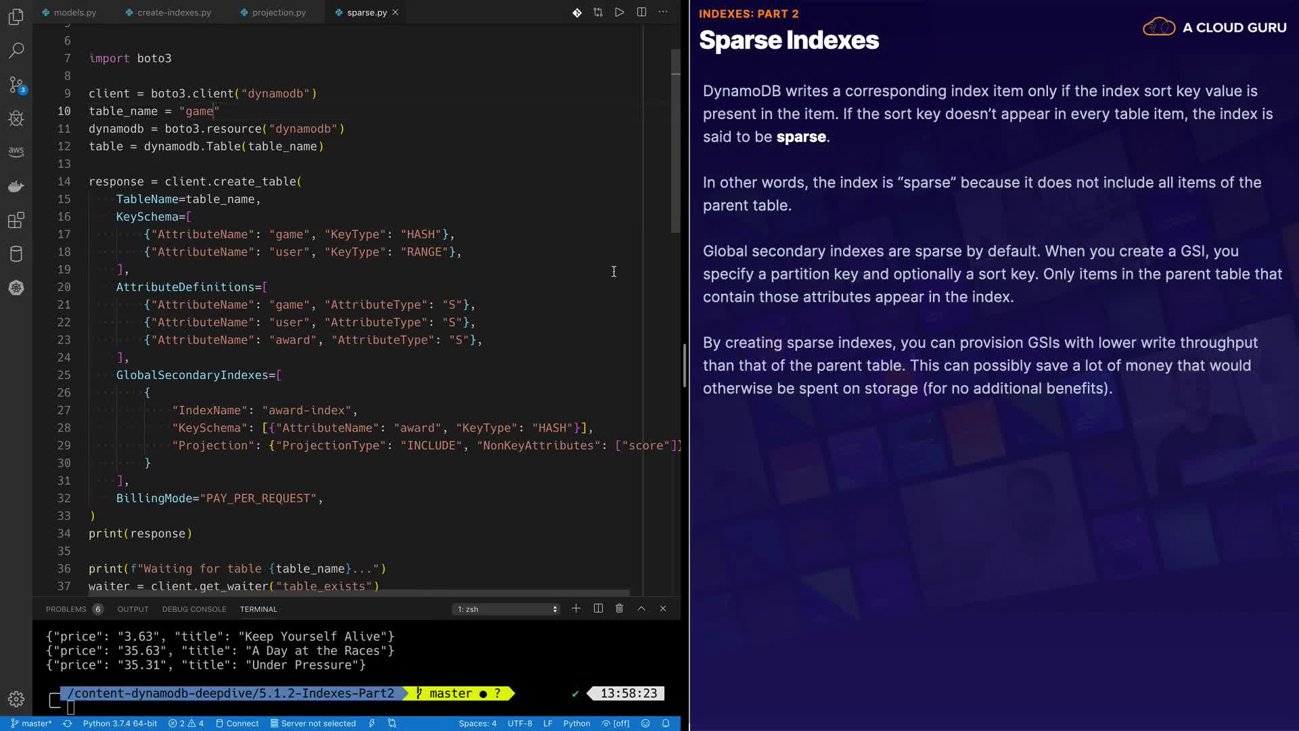Open the Run and Debug bug icon
This screenshot has width=1299, height=731.
(16, 118)
